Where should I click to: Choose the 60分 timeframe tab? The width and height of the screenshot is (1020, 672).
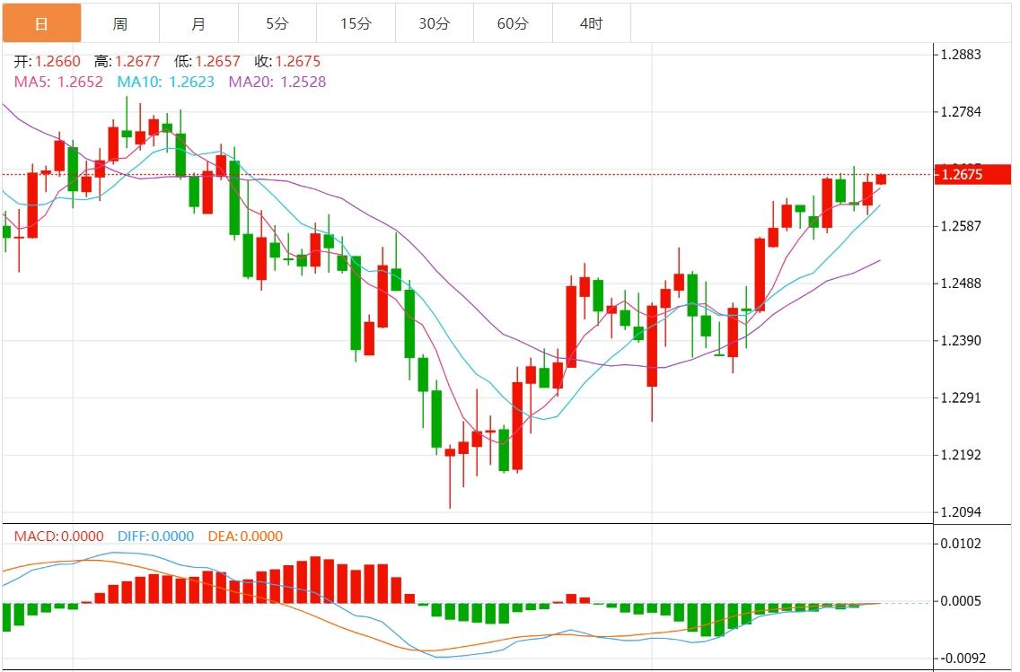click(x=513, y=24)
